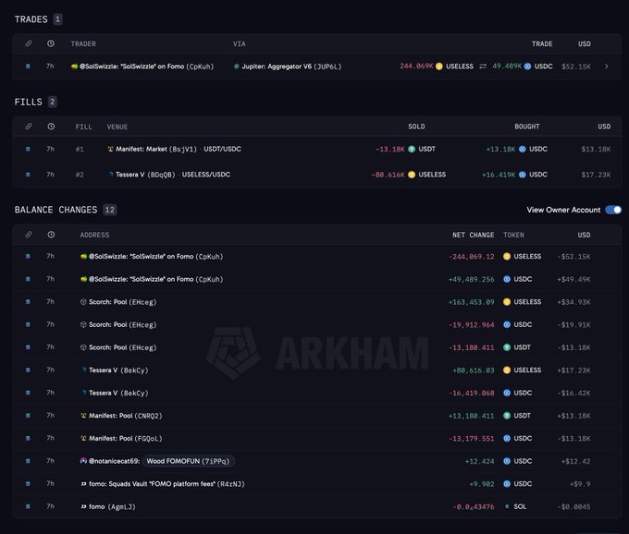Image resolution: width=629 pixels, height=534 pixels.
Task: Click Solana icon on Manifest fill #1 row
Action: coord(28,149)
